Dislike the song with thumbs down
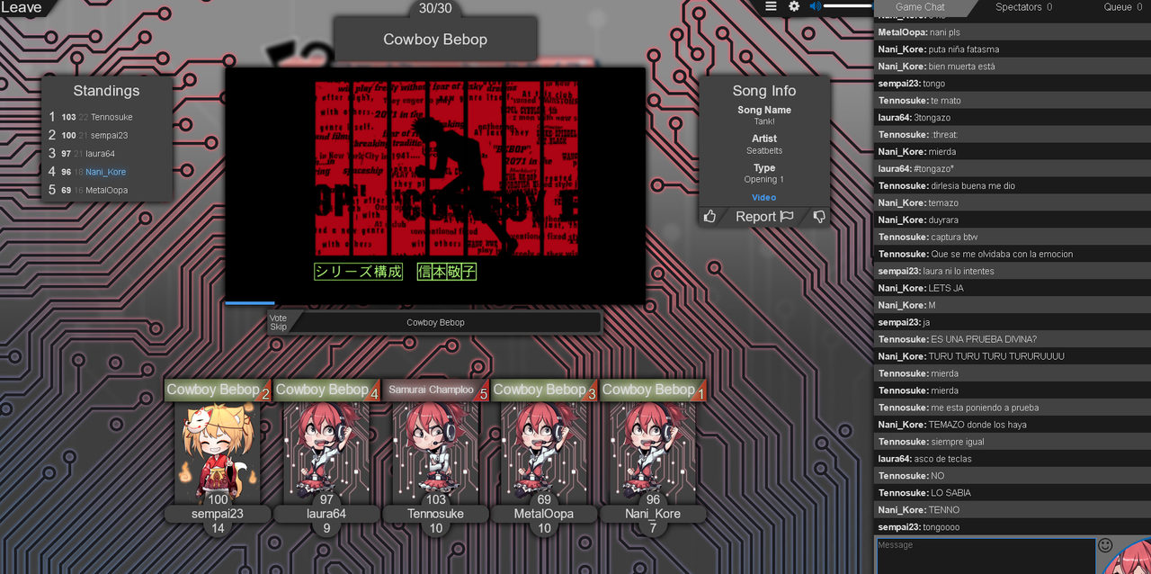The image size is (1151, 574). click(x=818, y=216)
